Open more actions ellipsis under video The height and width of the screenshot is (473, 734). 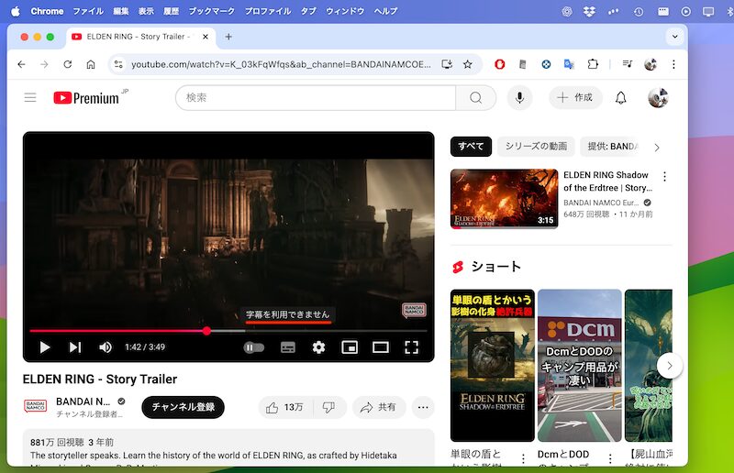[x=423, y=408]
